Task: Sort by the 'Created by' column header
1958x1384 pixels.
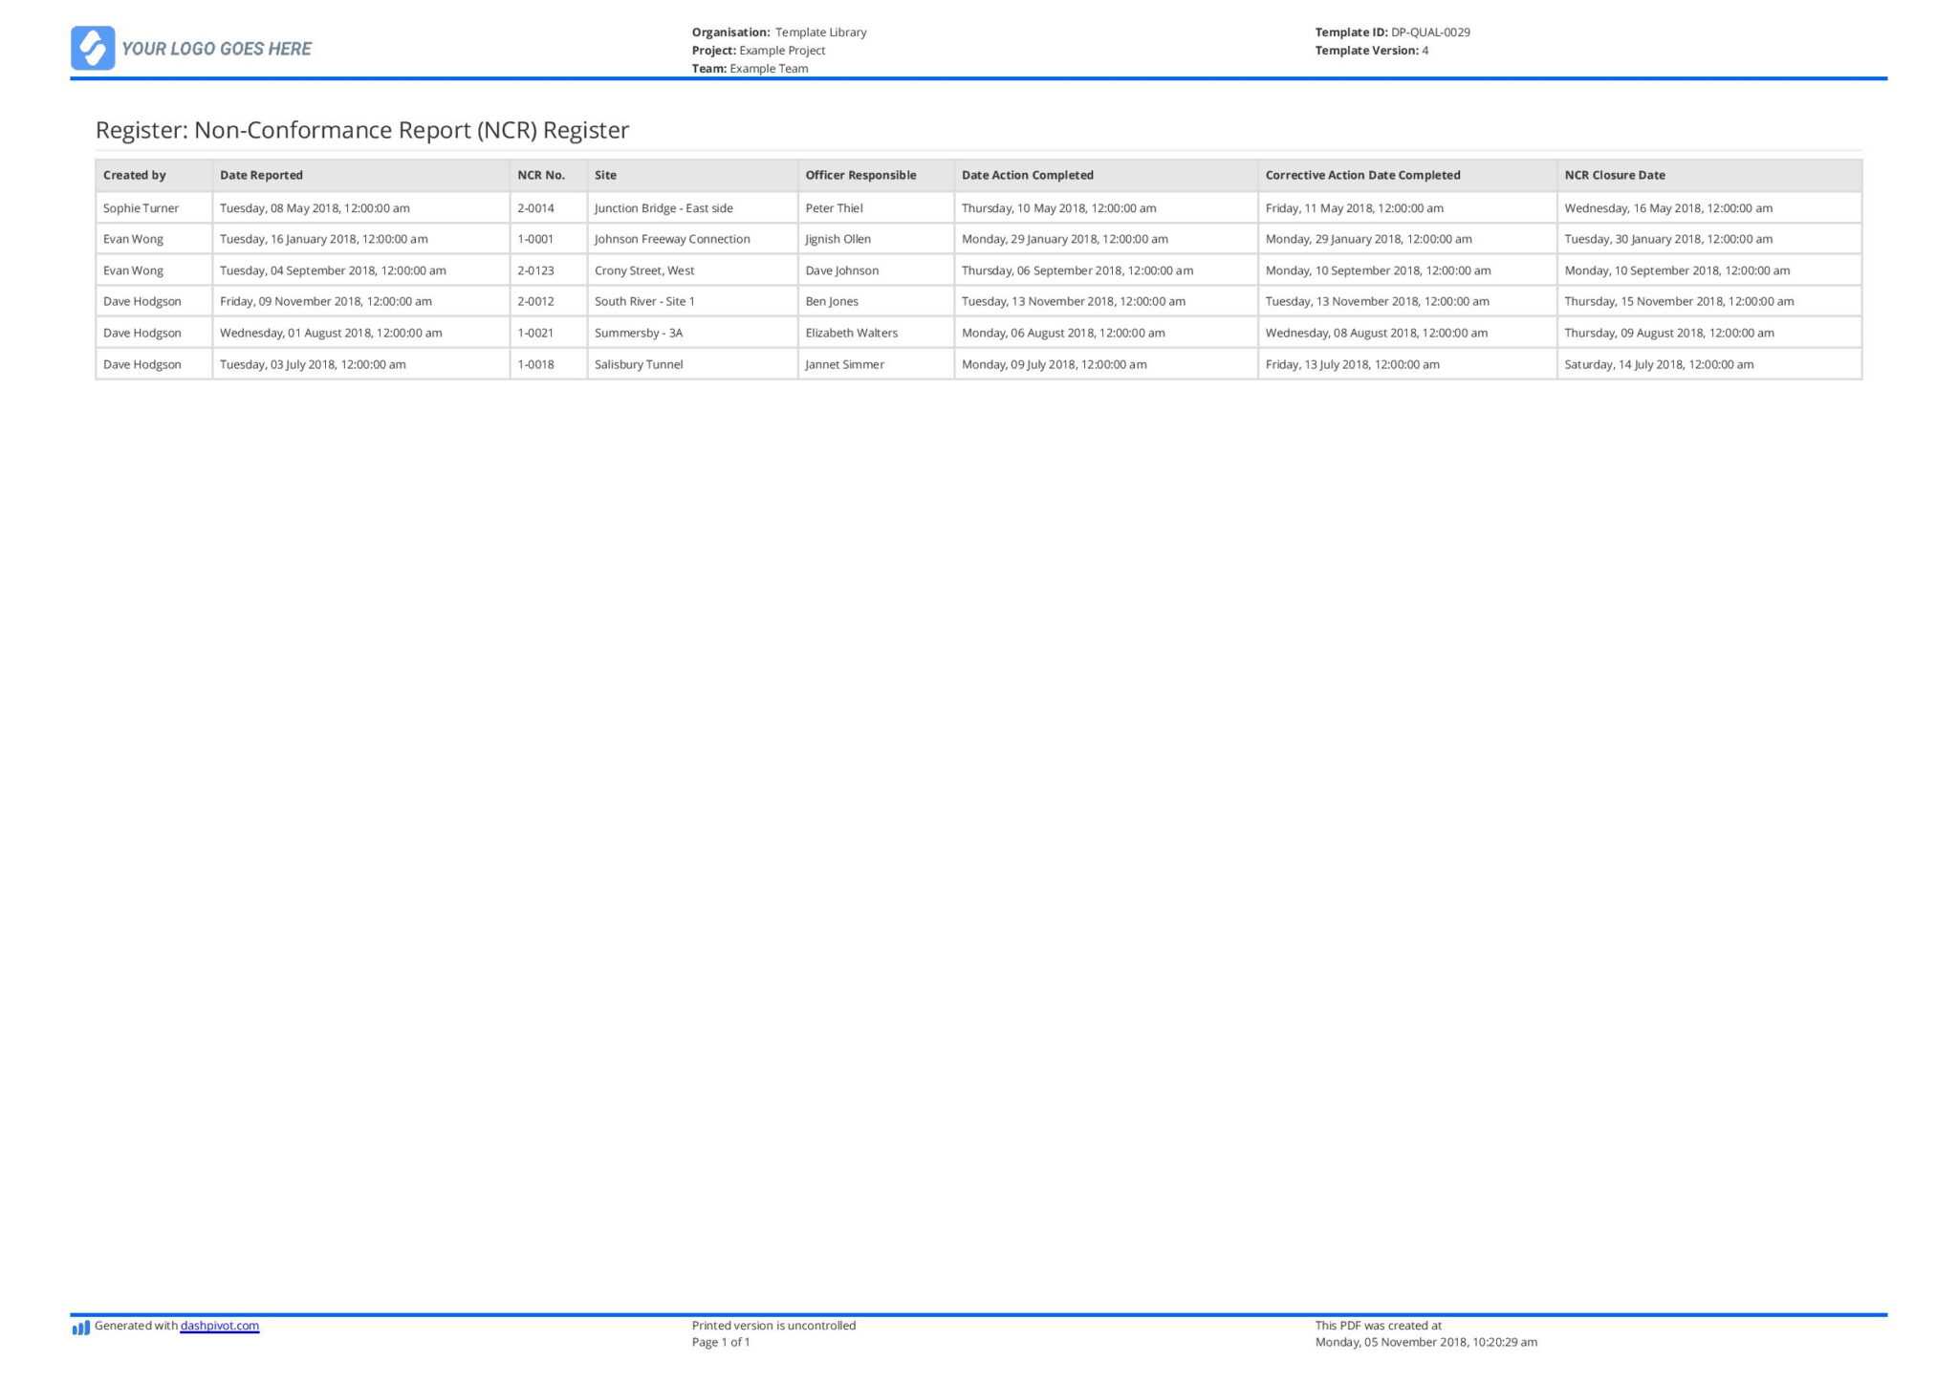Action: (x=135, y=175)
